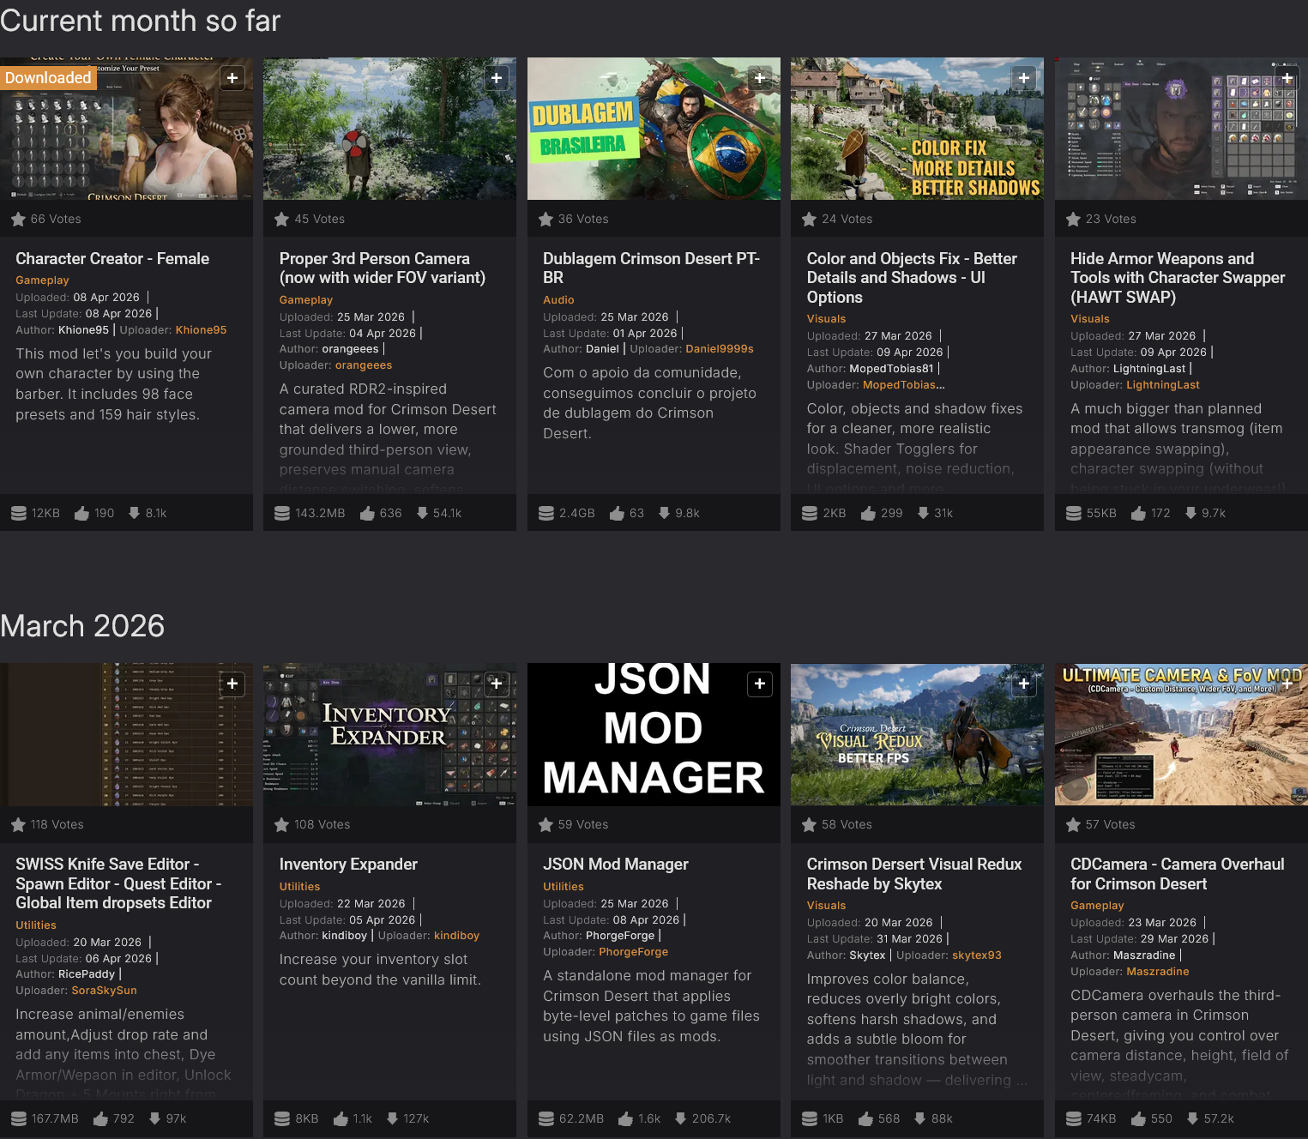This screenshot has width=1308, height=1139.
Task: Click Visuals category under HAWT SWAP
Action: click(x=1090, y=319)
